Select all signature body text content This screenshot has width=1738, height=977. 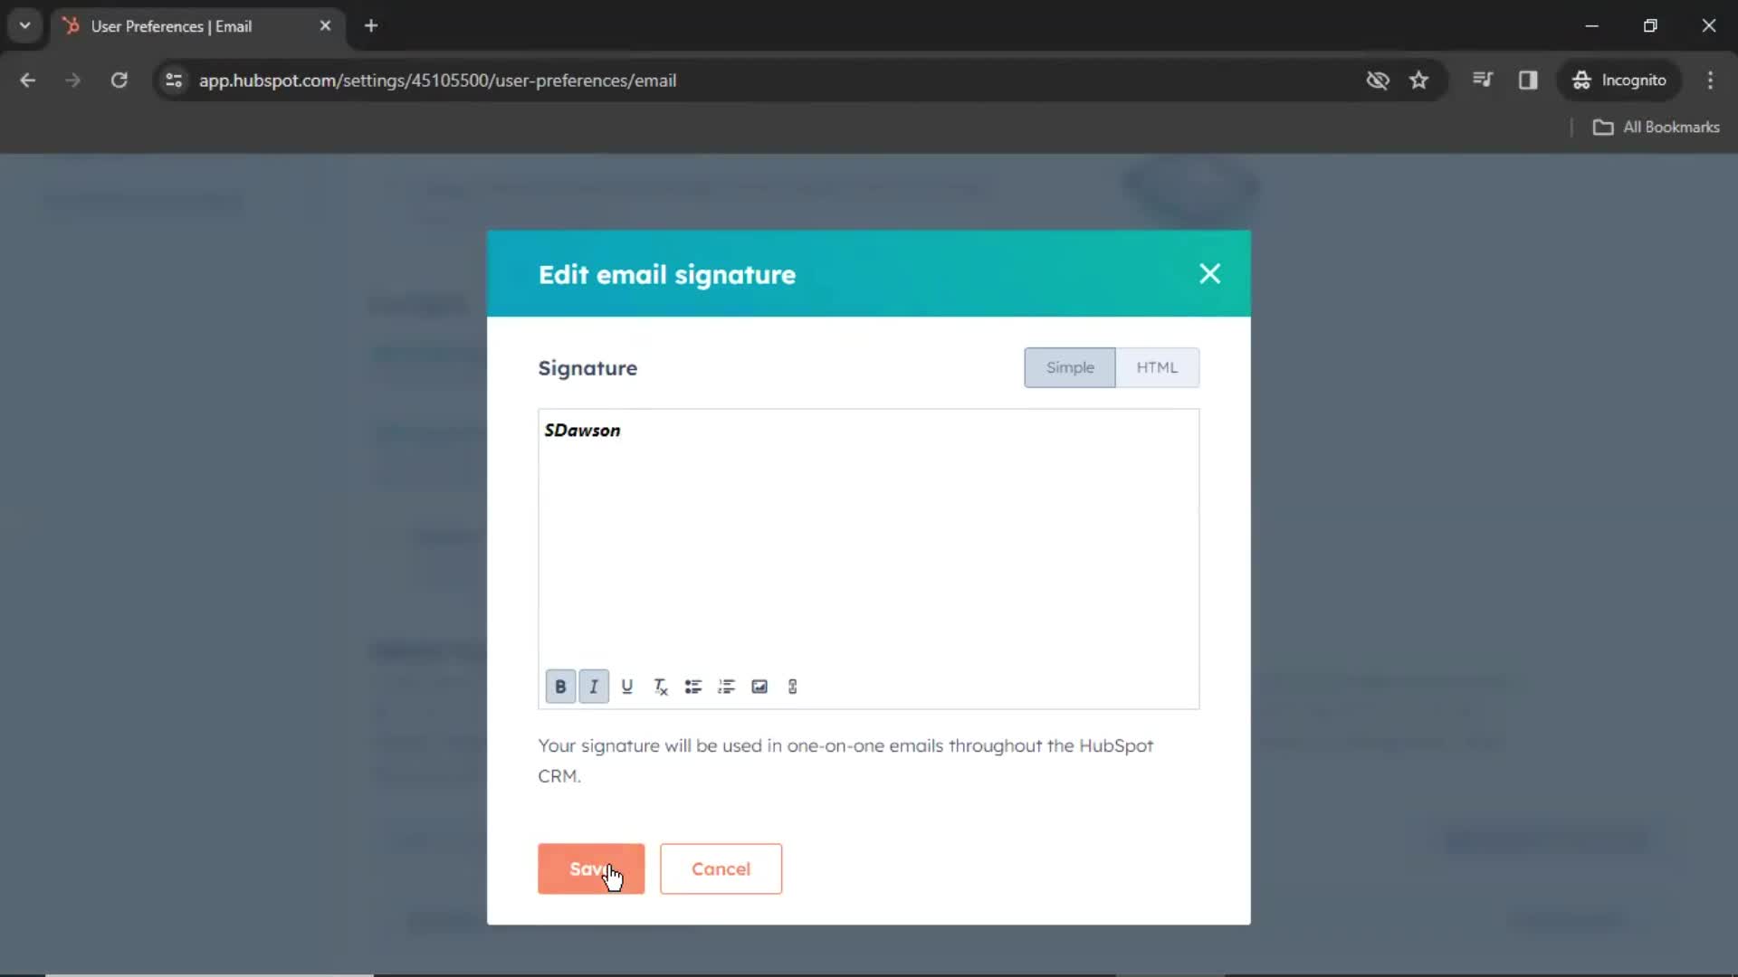point(581,430)
